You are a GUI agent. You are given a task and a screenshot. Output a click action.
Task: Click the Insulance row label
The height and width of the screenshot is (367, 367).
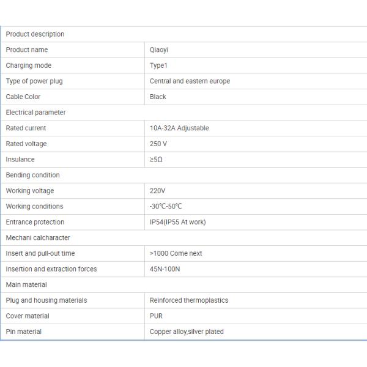(x=20, y=160)
